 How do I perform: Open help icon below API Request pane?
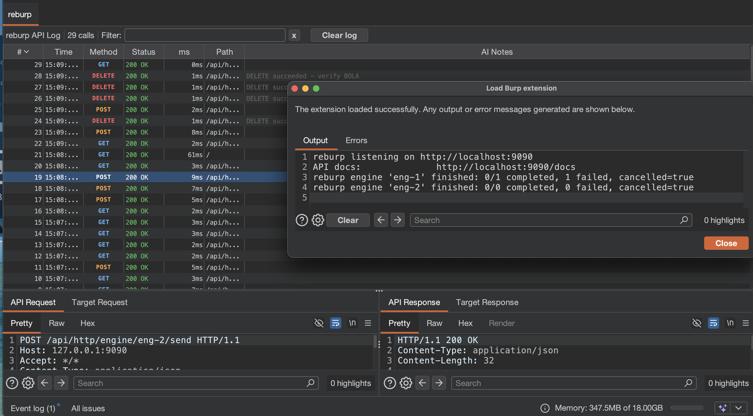pyautogui.click(x=12, y=383)
